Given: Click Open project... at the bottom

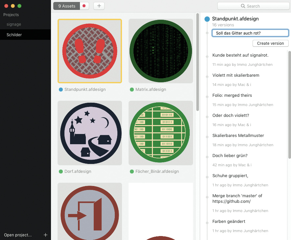Looking at the screenshot, I should 18,235.
